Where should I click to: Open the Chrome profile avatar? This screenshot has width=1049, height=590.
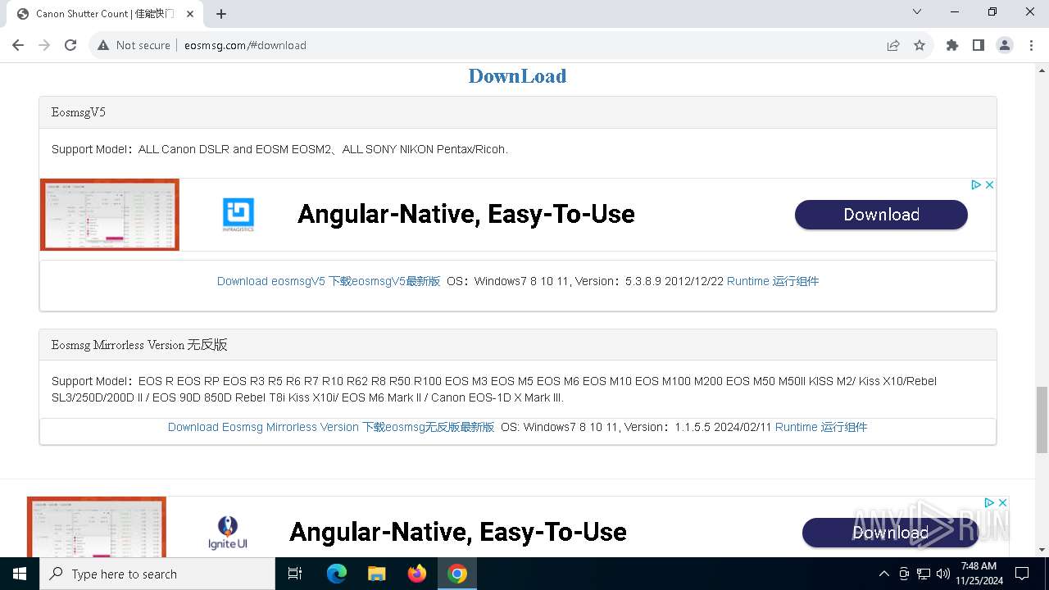click(1005, 45)
